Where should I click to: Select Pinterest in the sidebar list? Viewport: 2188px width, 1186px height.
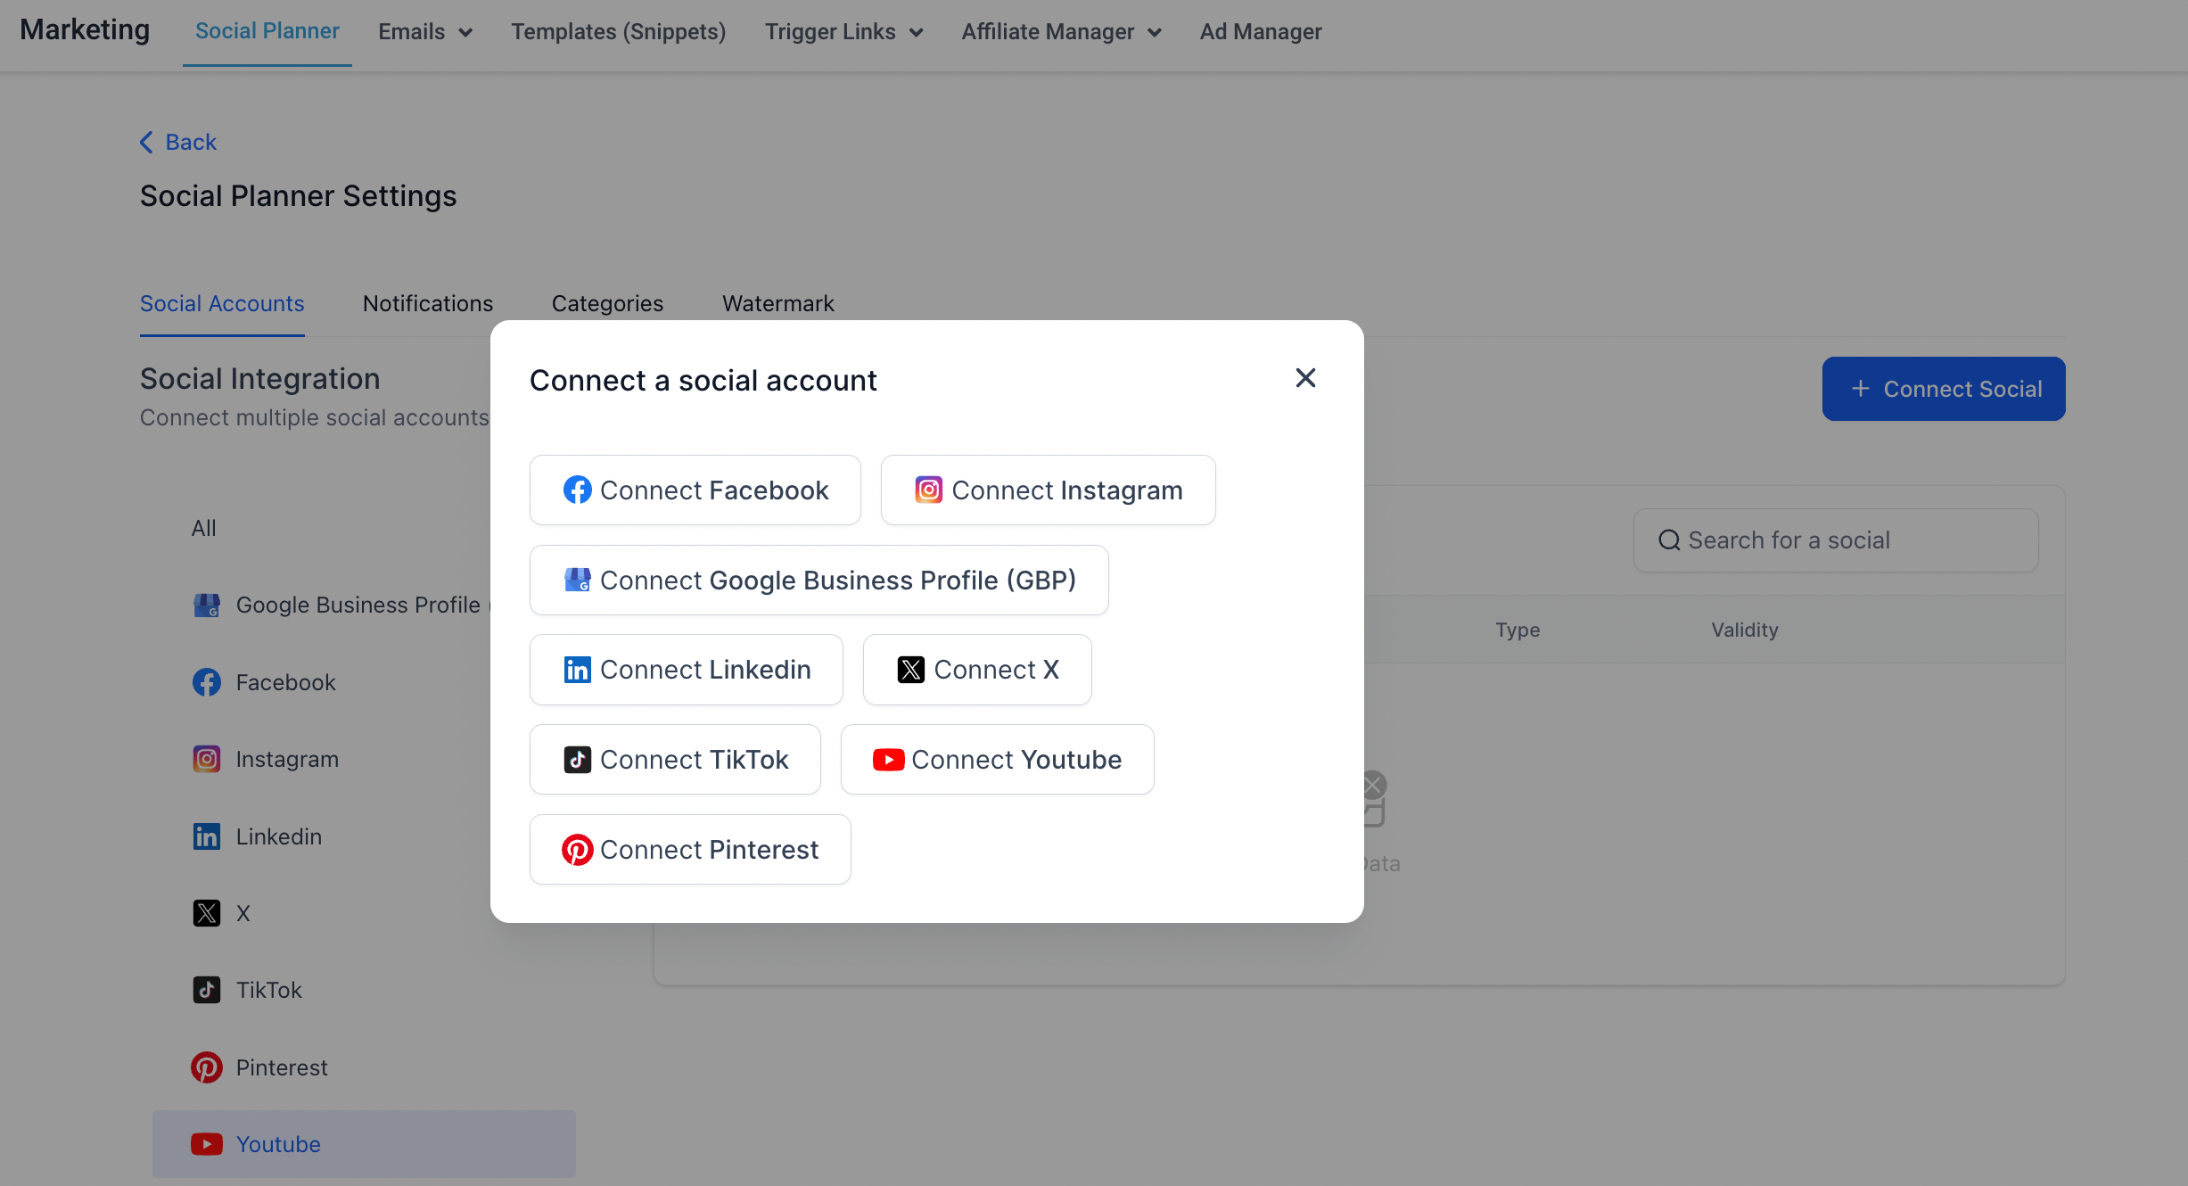coord(281,1067)
